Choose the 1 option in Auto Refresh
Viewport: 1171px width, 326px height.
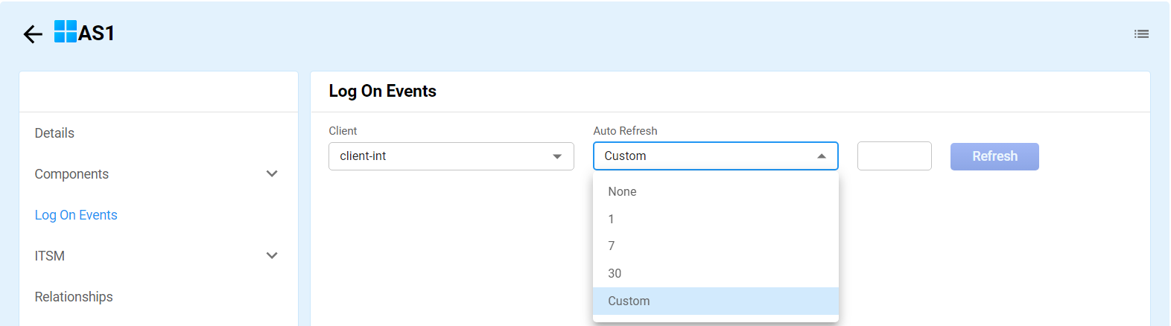(612, 220)
